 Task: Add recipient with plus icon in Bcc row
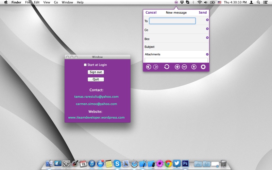click(x=207, y=38)
